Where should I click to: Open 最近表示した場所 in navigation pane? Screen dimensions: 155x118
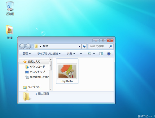[37, 77]
